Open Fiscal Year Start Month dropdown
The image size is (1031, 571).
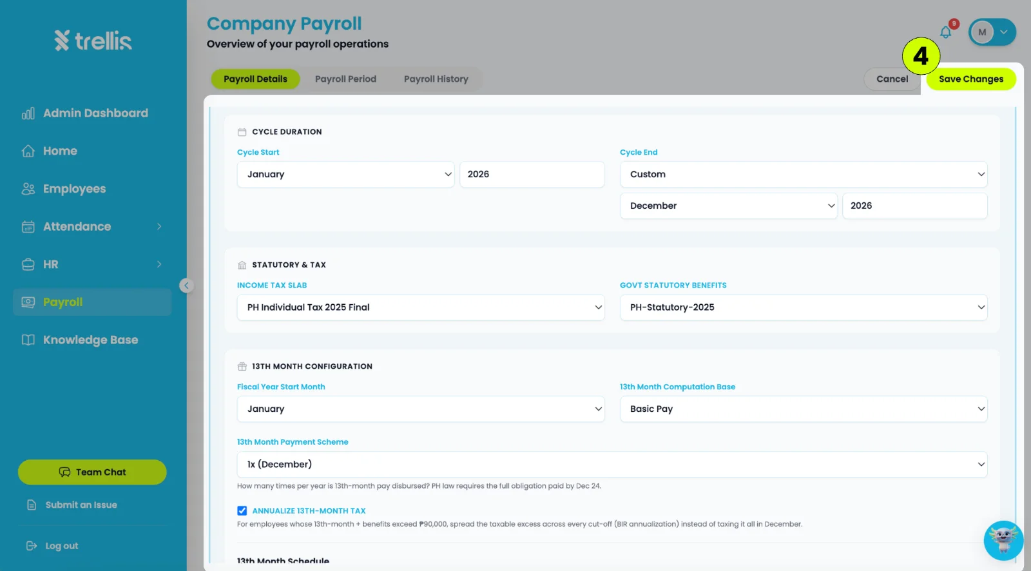pos(421,409)
